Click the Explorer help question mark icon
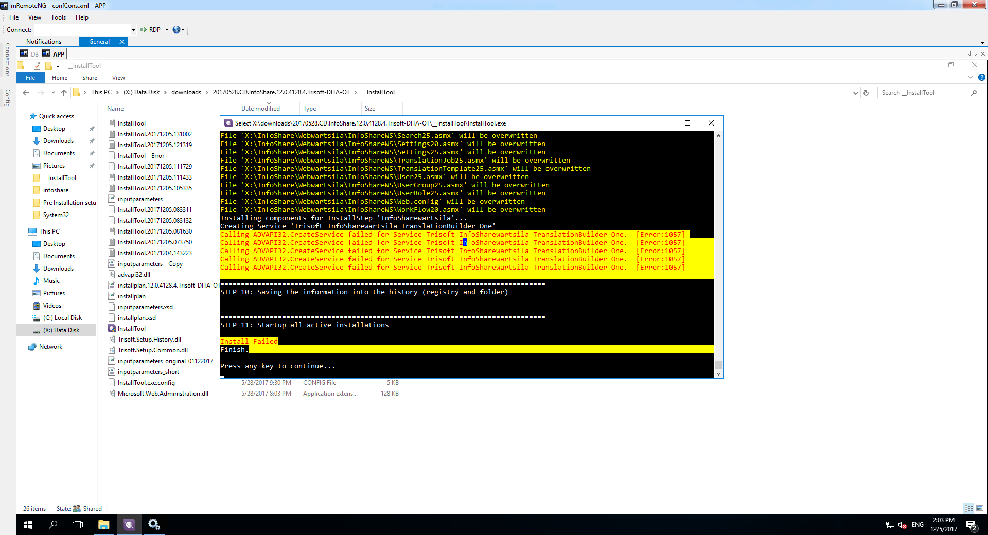The width and height of the screenshot is (988, 535). click(x=981, y=78)
